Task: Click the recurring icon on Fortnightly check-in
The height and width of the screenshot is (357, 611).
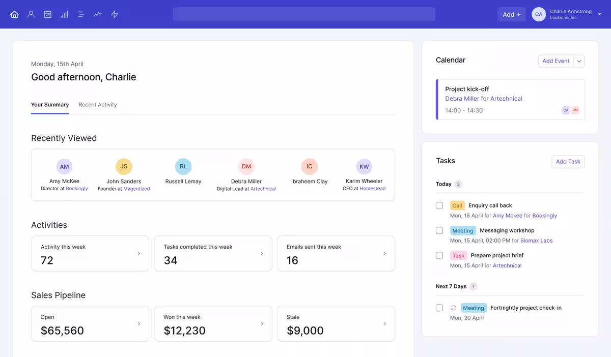Action: click(454, 308)
